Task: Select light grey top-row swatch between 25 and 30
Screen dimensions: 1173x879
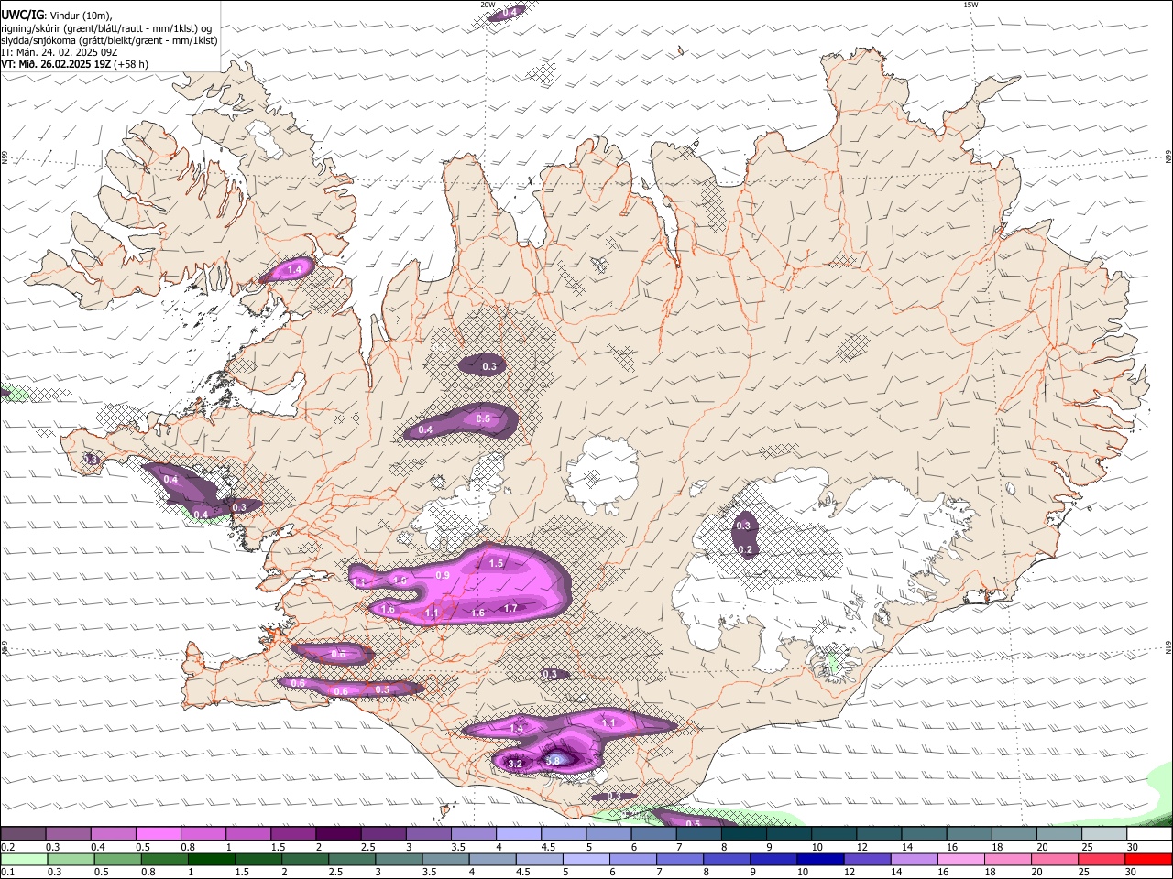Action: tap(1104, 833)
